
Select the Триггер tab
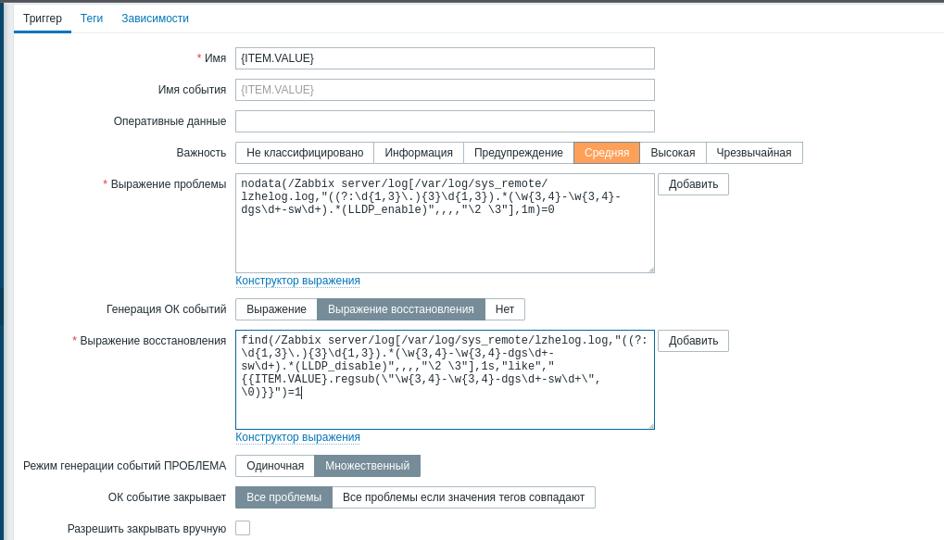[43, 19]
